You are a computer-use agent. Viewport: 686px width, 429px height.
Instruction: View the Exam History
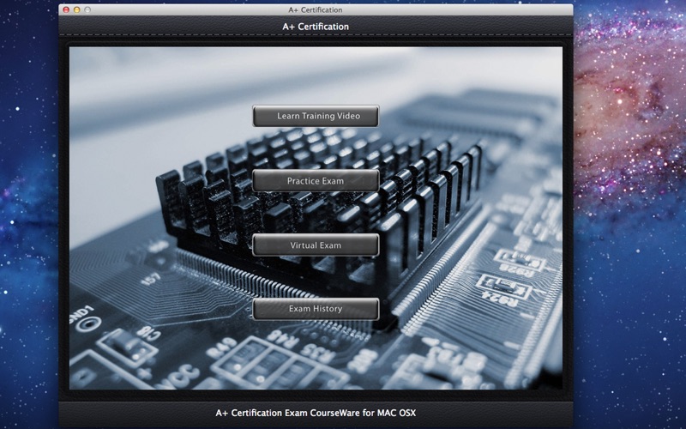[x=316, y=309]
